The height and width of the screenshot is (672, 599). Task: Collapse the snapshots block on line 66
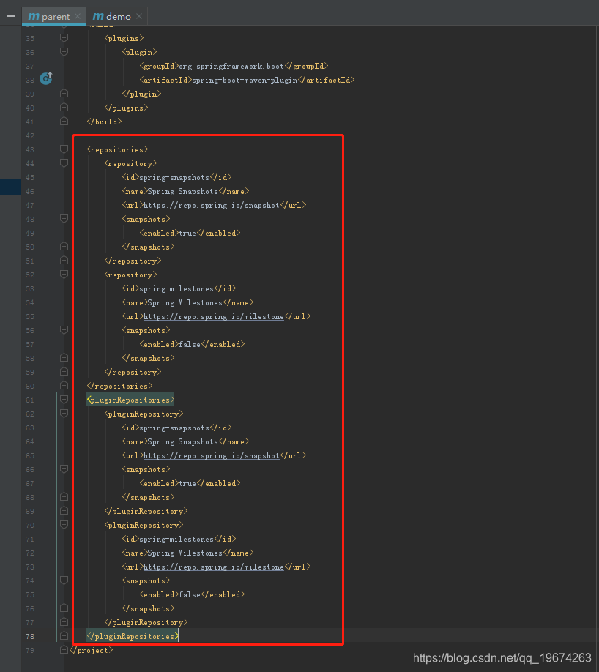click(64, 468)
